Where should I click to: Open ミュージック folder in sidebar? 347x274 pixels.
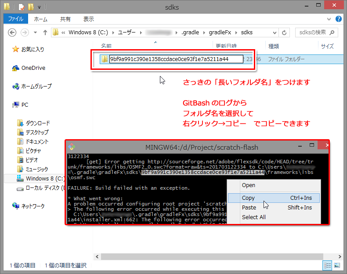pos(37,169)
